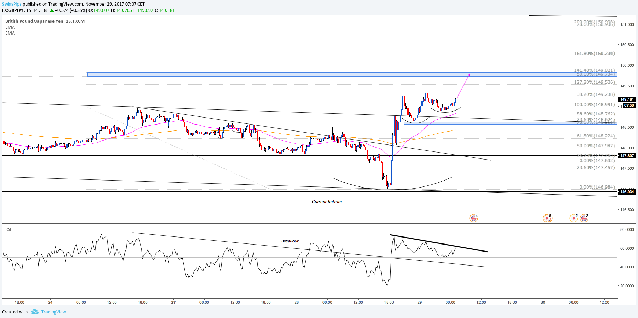
Task: Select the pink projection arrow drawing
Action: coord(463,86)
